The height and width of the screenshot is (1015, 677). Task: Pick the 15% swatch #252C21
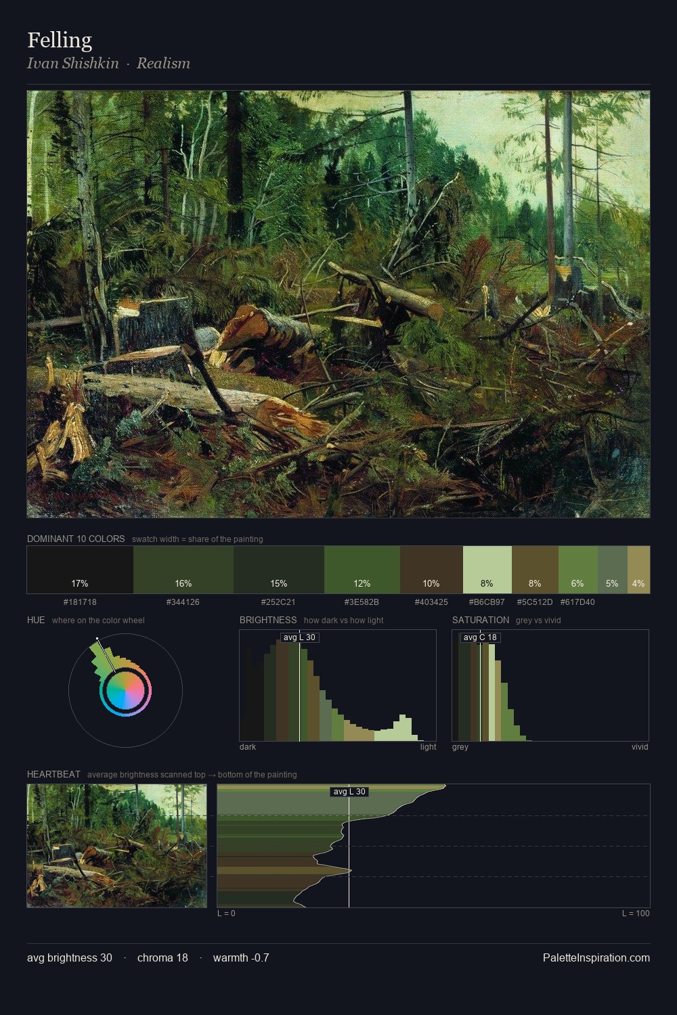279,570
